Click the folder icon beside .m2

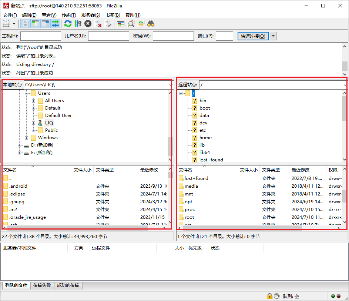click(6, 209)
